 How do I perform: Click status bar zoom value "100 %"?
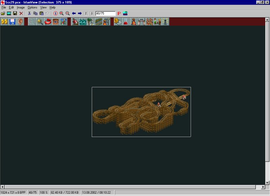(44, 192)
